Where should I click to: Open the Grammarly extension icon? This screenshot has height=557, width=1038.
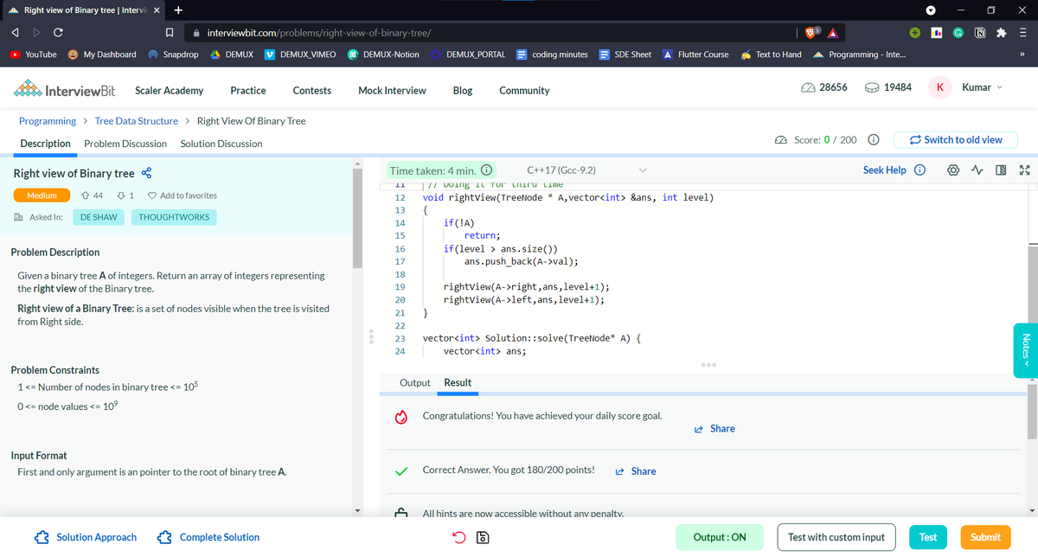pos(959,32)
